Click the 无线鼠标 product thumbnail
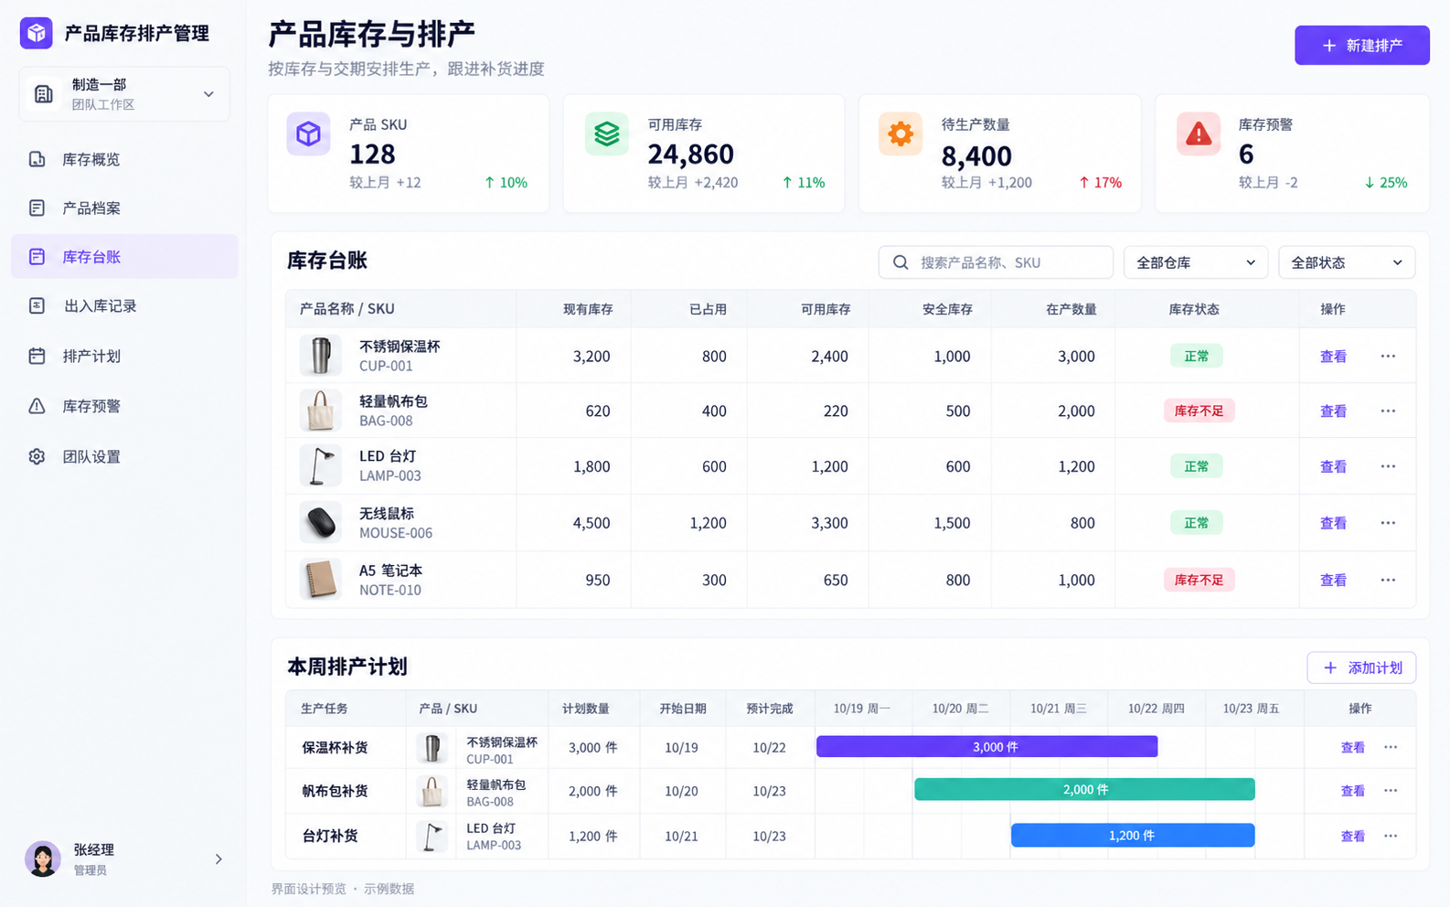The height and width of the screenshot is (907, 1450). (x=320, y=523)
